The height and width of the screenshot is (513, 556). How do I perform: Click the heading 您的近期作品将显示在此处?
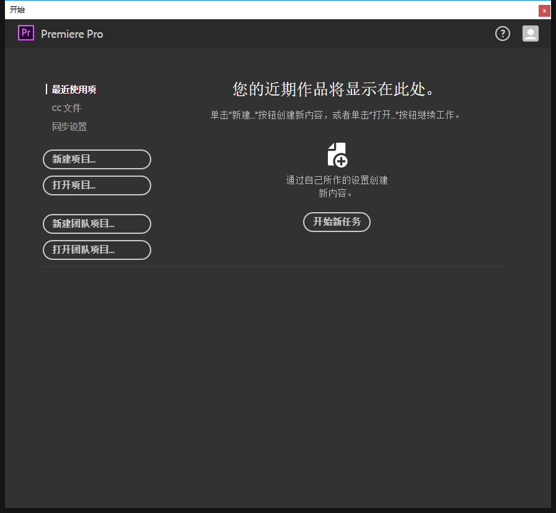333,89
